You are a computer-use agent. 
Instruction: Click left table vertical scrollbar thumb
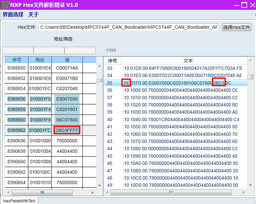click(x=100, y=81)
